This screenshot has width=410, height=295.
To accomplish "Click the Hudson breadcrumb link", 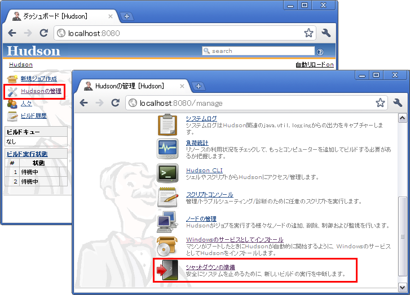I will (21, 65).
